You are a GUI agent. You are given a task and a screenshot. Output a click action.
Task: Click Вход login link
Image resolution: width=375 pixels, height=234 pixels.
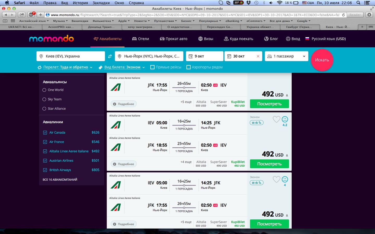pyautogui.click(x=293, y=39)
